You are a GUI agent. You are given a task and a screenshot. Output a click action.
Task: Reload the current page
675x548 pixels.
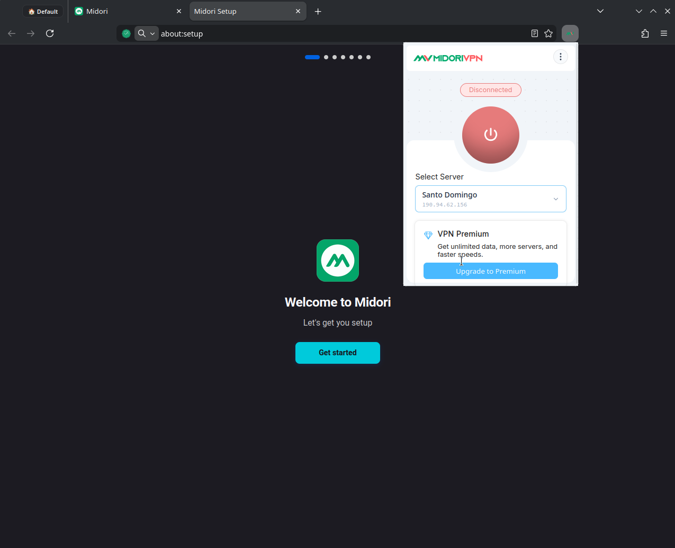(x=50, y=33)
